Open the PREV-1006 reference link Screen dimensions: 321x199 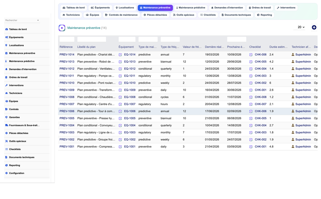pos(67,111)
